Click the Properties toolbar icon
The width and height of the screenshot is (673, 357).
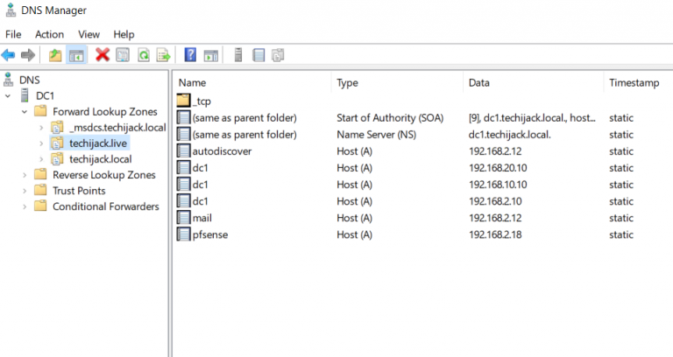point(123,55)
